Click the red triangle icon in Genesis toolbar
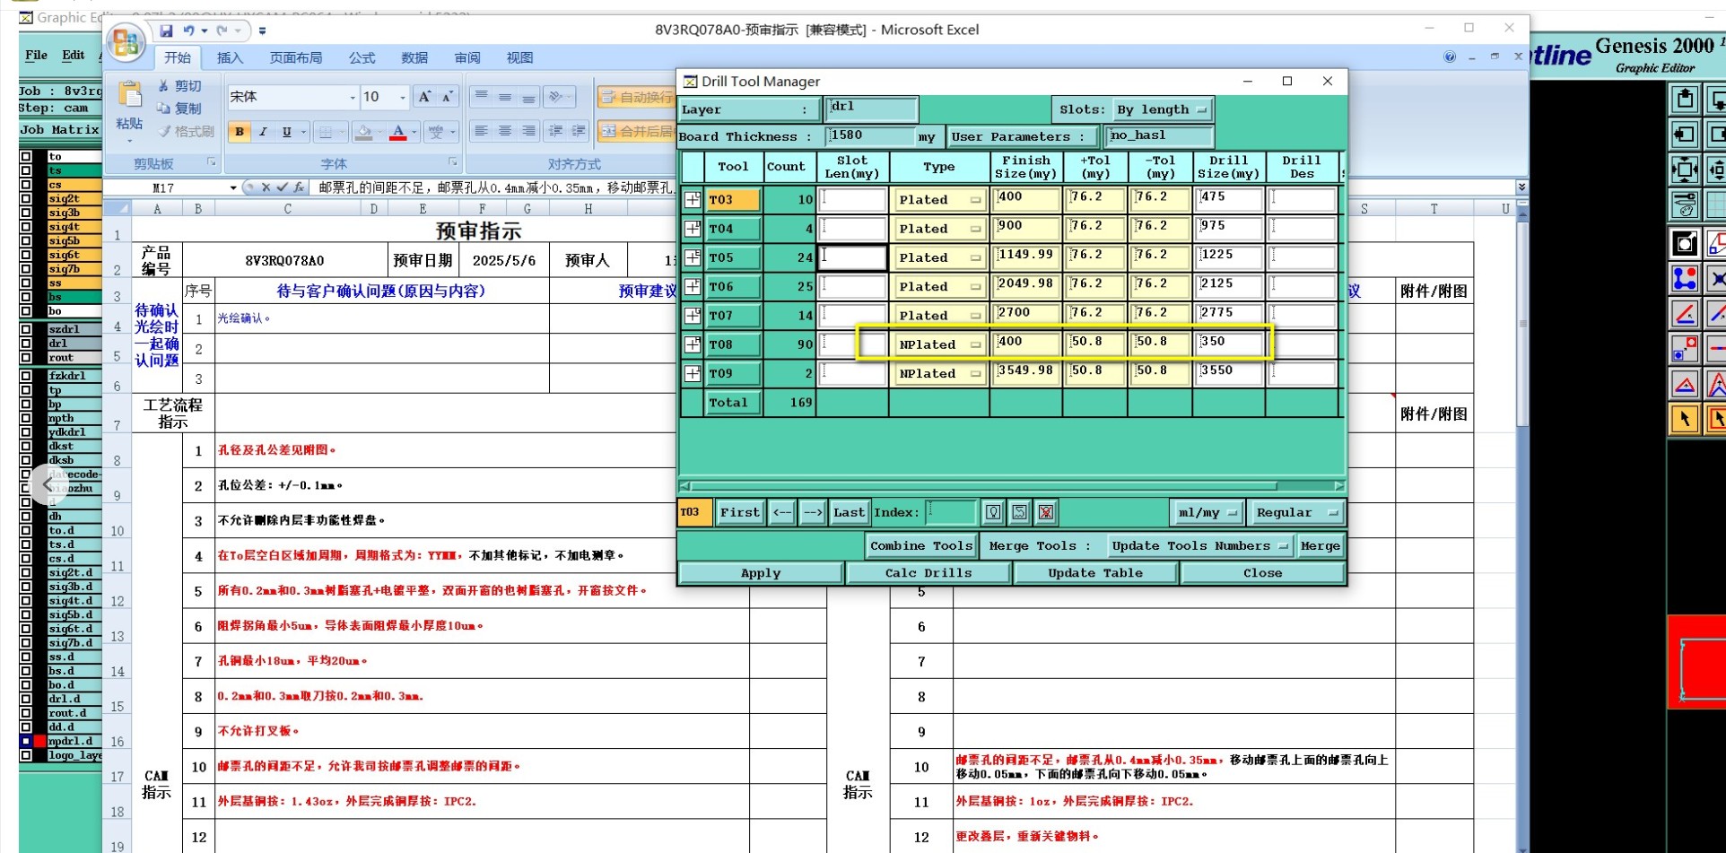Viewport: 1726px width, 853px height. 1685,385
